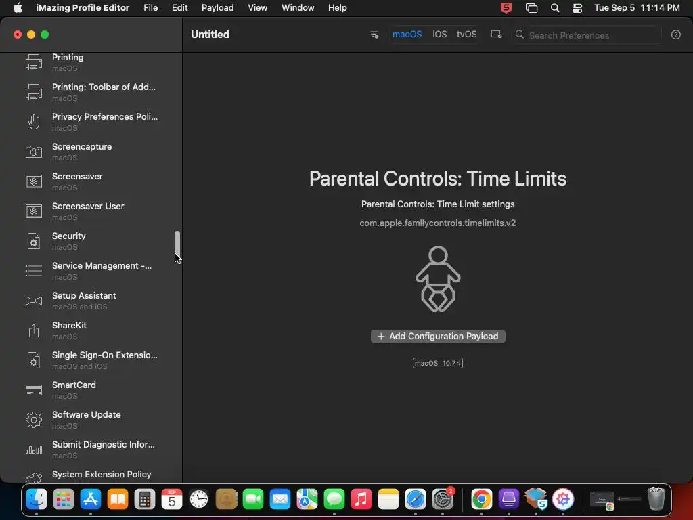Select Setup Assistant in the sidebar
The image size is (693, 520).
point(91,301)
